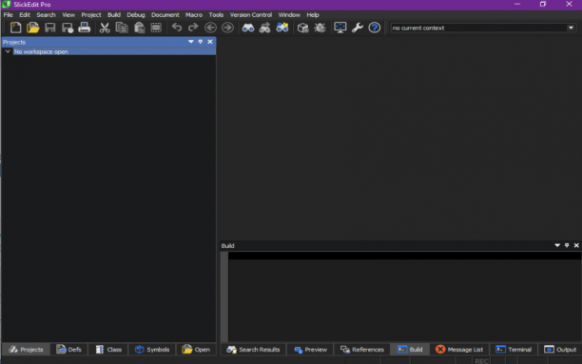
Task: Open the Build panel options arrow
Action: 557,245
